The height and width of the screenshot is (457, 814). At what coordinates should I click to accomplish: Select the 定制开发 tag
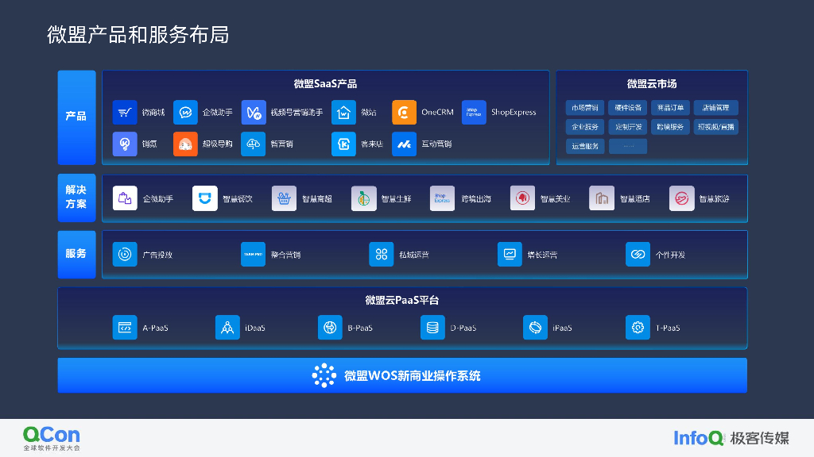pyautogui.click(x=628, y=127)
